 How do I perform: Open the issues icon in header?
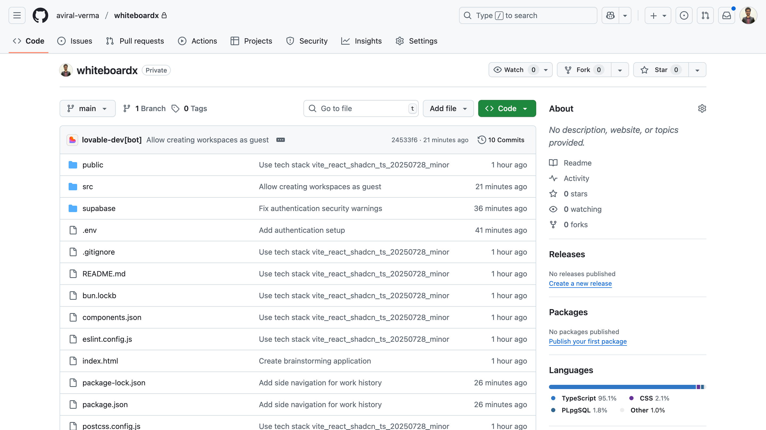click(684, 15)
